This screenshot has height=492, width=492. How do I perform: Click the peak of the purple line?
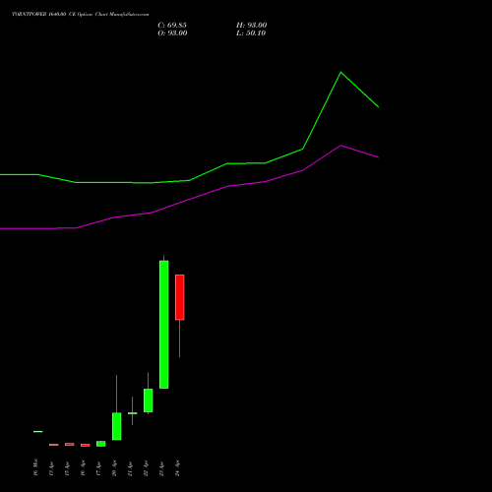[x=341, y=146]
